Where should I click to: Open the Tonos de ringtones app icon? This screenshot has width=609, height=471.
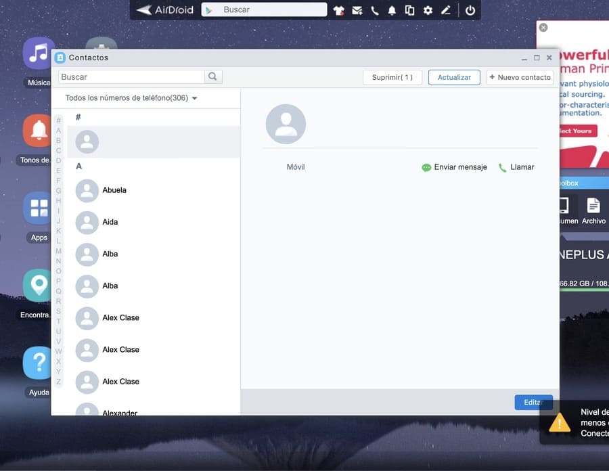click(x=37, y=131)
